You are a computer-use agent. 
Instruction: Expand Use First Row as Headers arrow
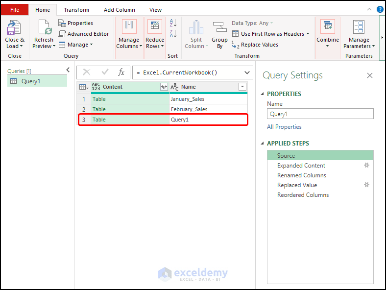(308, 34)
